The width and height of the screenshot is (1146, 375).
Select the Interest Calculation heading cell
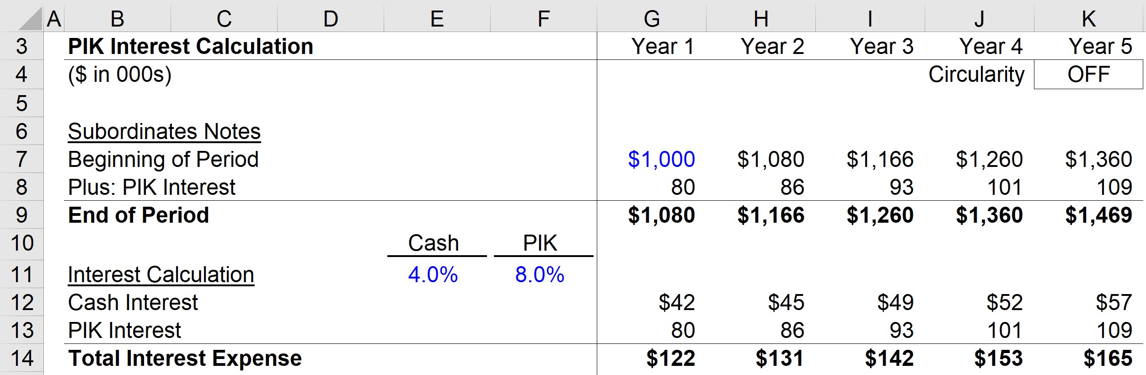[x=161, y=275]
